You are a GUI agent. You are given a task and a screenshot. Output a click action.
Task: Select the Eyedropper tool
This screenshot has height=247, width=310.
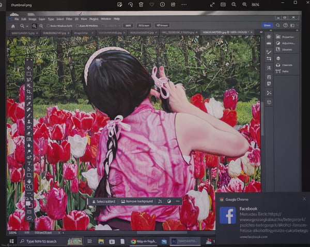[x=29, y=103]
